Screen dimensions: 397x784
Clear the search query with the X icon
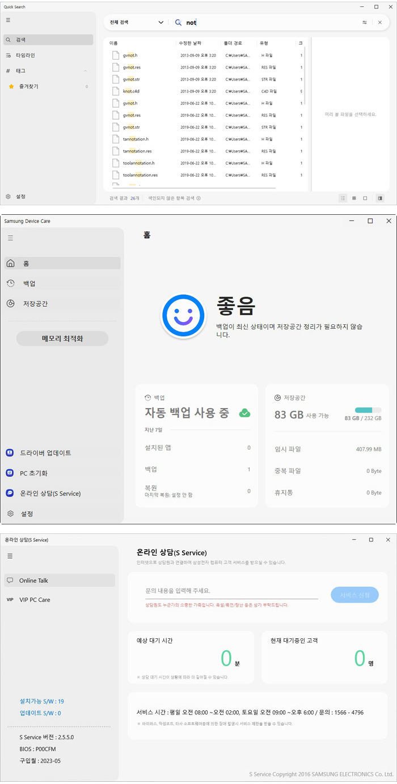click(x=380, y=22)
